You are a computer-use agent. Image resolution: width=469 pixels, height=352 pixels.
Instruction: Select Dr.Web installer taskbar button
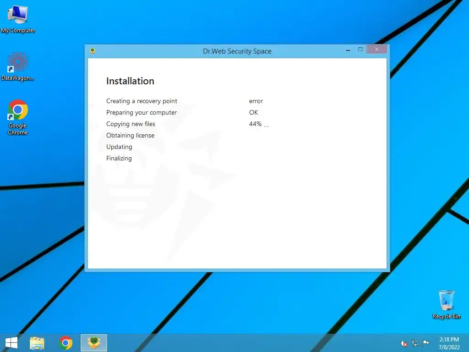click(93, 343)
